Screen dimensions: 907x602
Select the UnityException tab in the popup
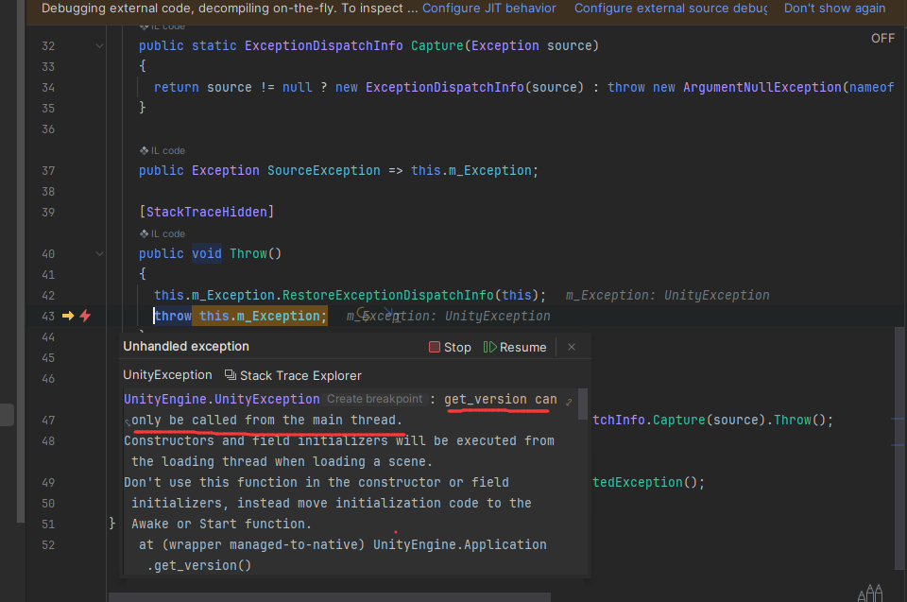[x=167, y=375]
